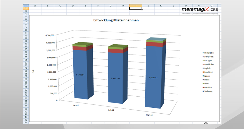Click Geschäft legend entry
Image resolution: width=244 pixels, height=129 pixels.
(207, 87)
